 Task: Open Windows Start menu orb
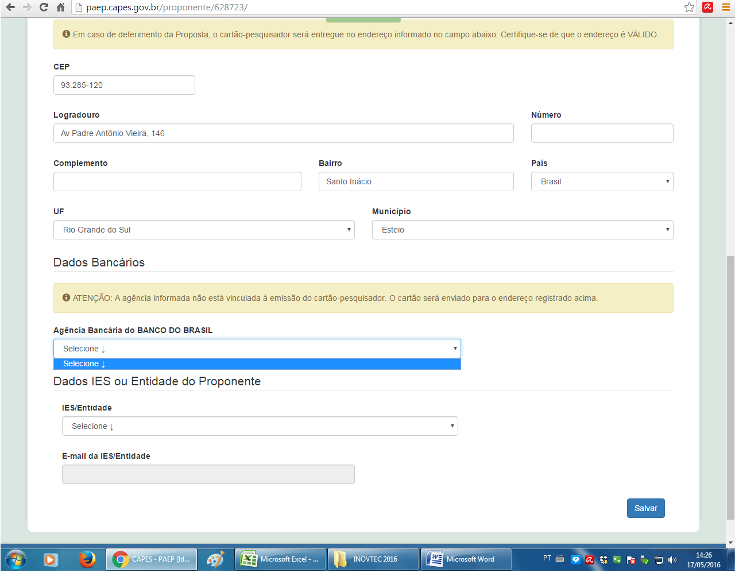pyautogui.click(x=16, y=559)
